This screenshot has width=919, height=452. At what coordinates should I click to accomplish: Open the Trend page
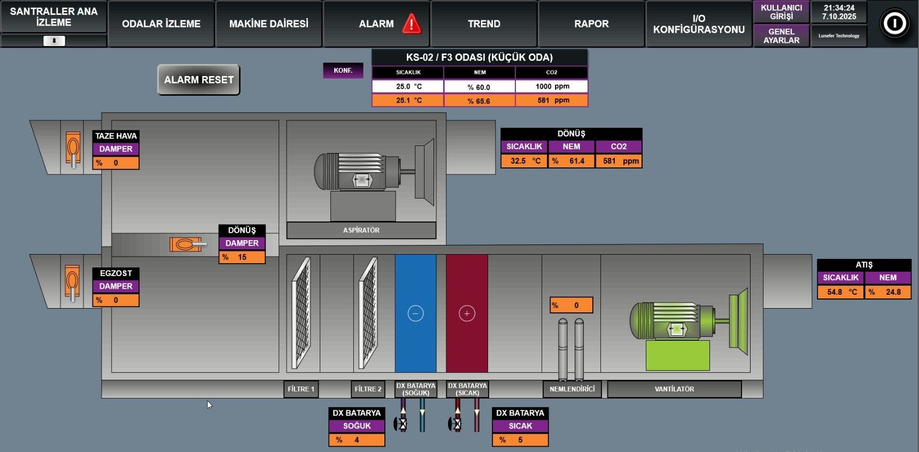[x=484, y=24]
